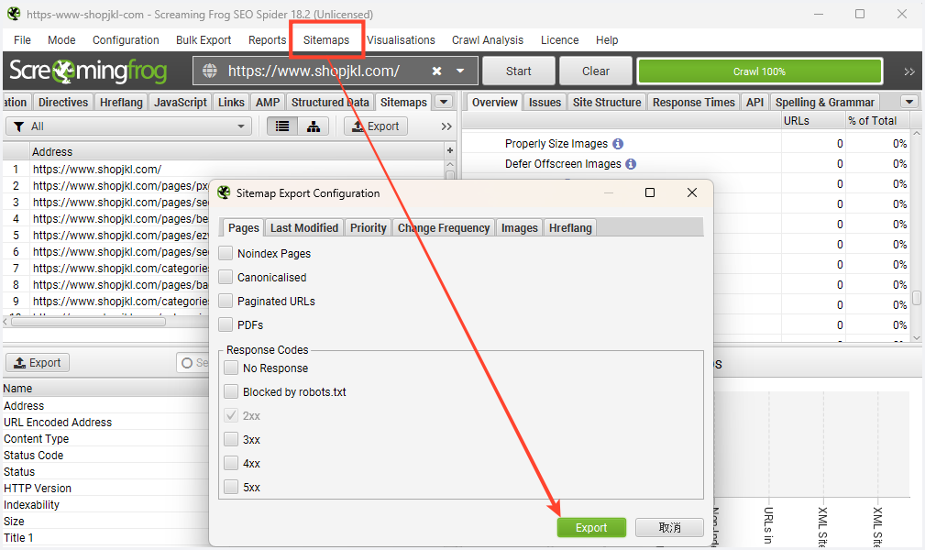Enable the Noindex Pages checkbox
925x550 pixels.
coord(226,253)
